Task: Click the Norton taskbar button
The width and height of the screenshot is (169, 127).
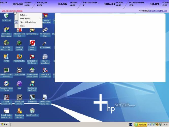Action: click(x=141, y=124)
